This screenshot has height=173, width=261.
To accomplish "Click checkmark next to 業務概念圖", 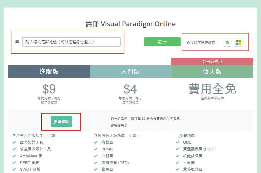I will pyautogui.click(x=178, y=169).
